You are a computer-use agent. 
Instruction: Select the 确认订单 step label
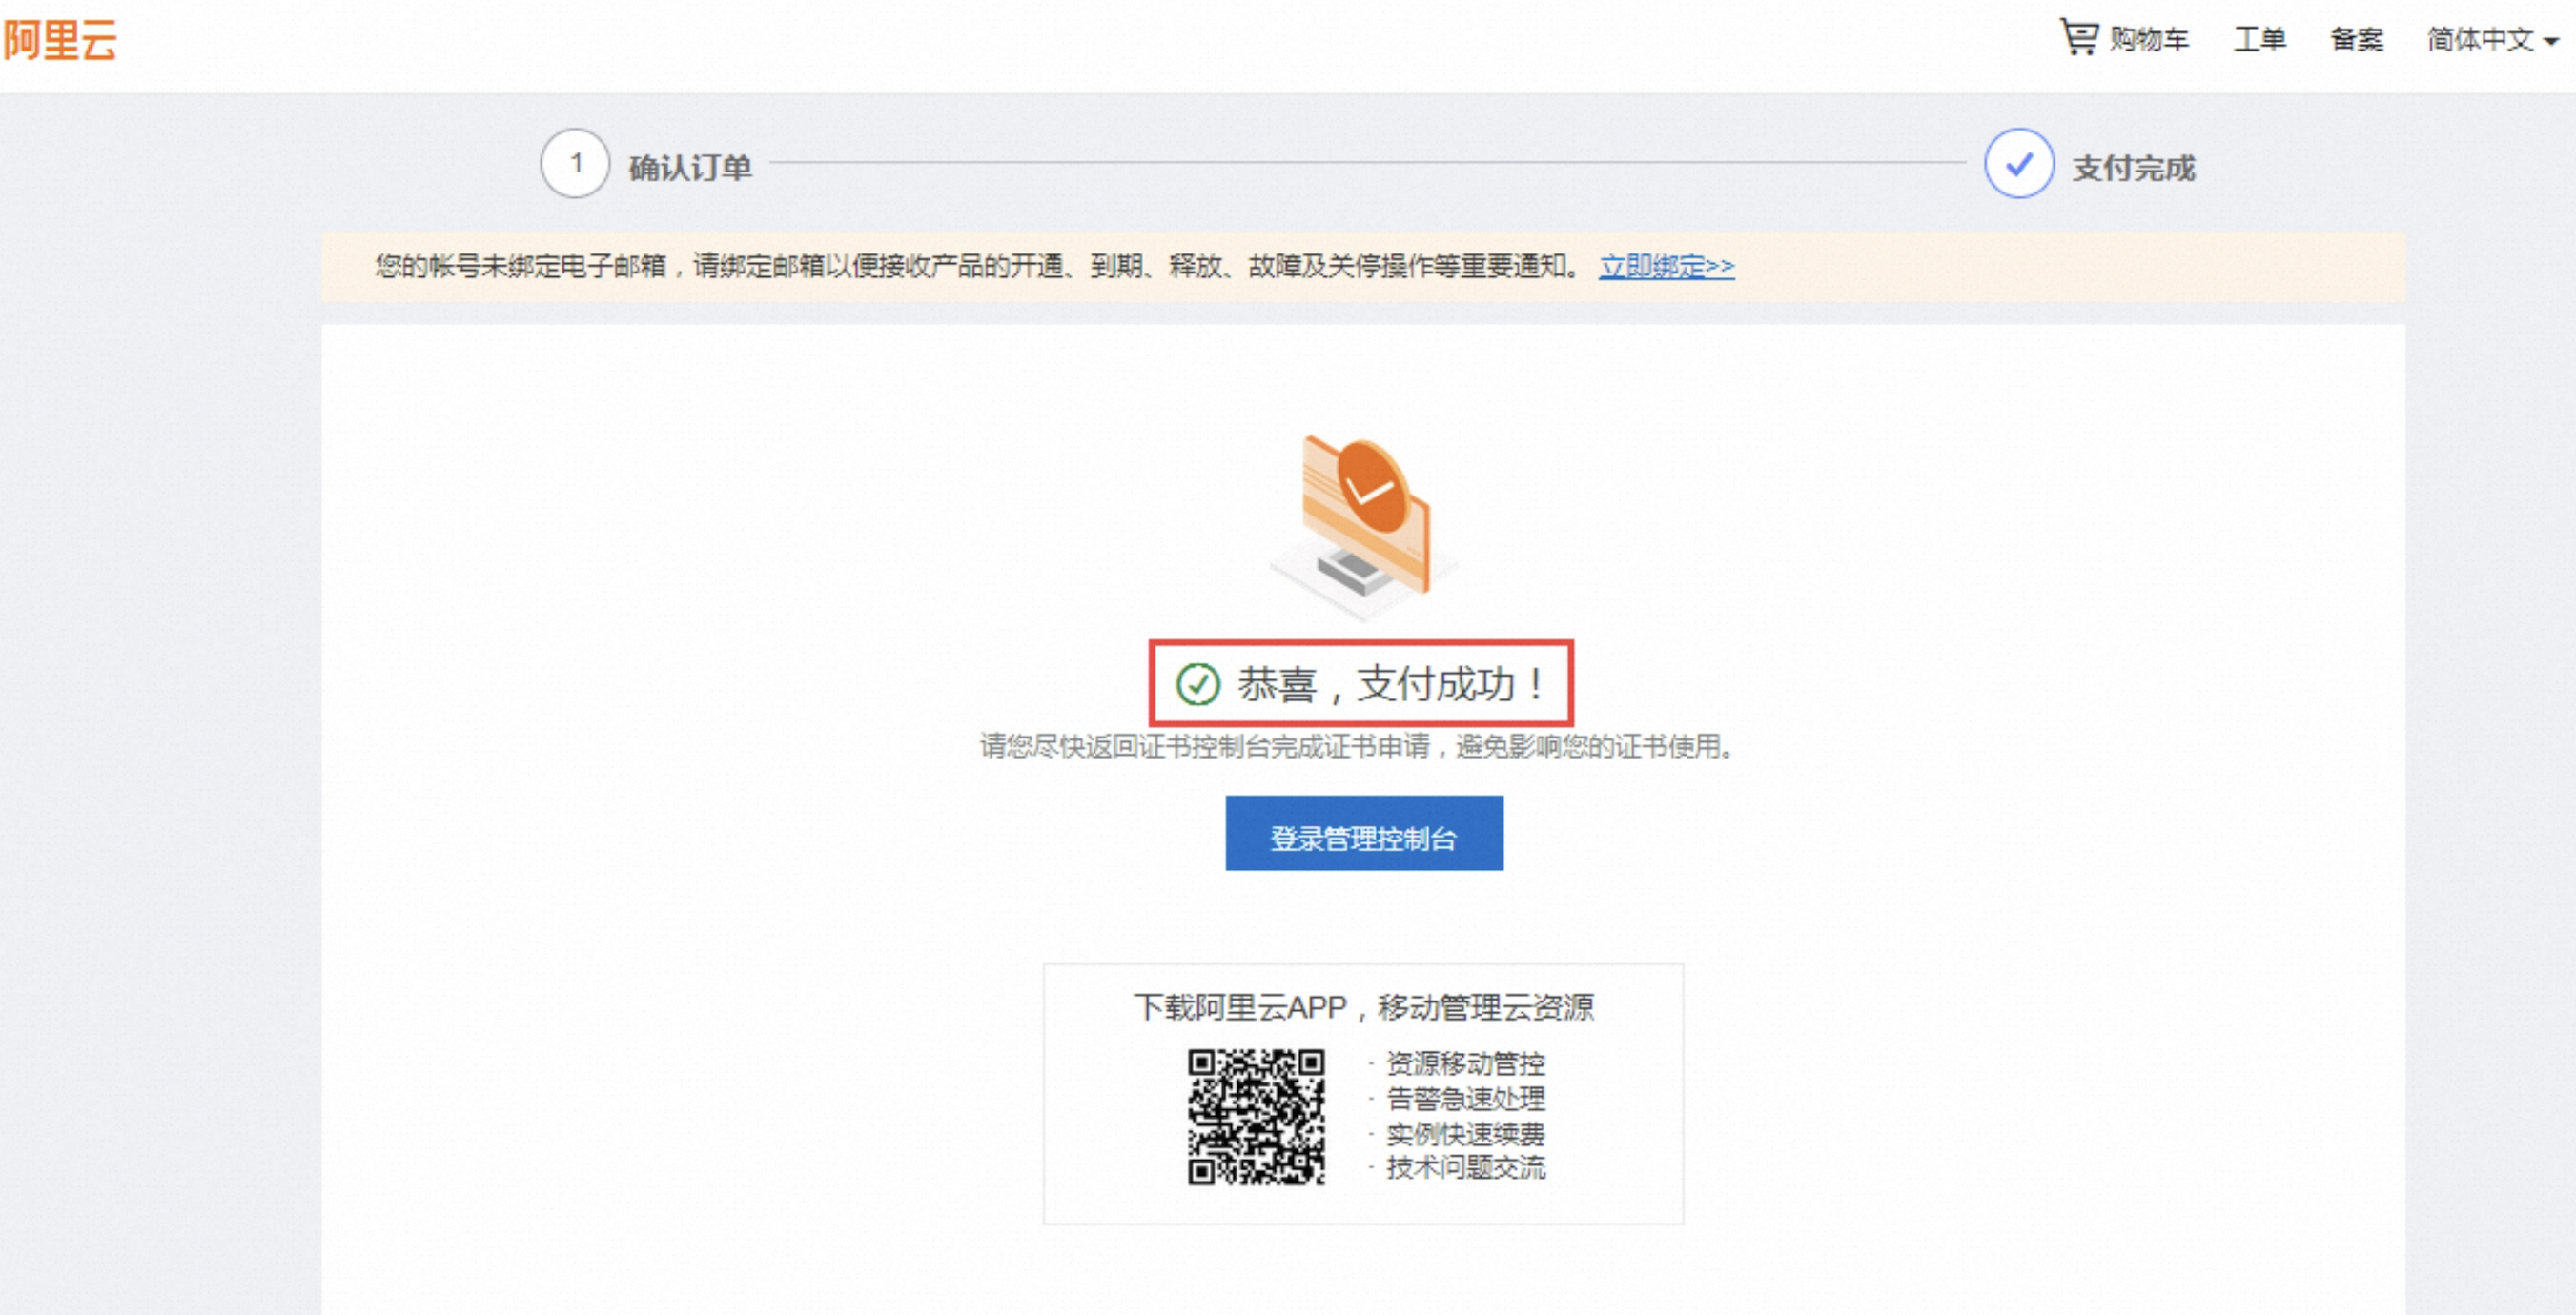pos(690,168)
